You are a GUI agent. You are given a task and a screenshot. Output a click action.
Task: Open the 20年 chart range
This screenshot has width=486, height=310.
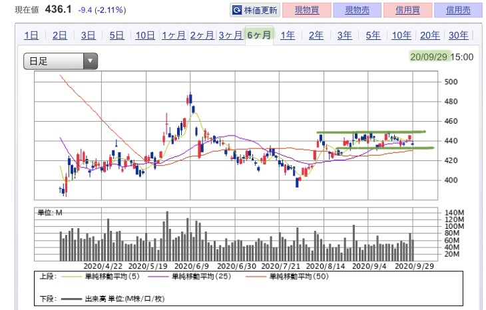pyautogui.click(x=430, y=35)
